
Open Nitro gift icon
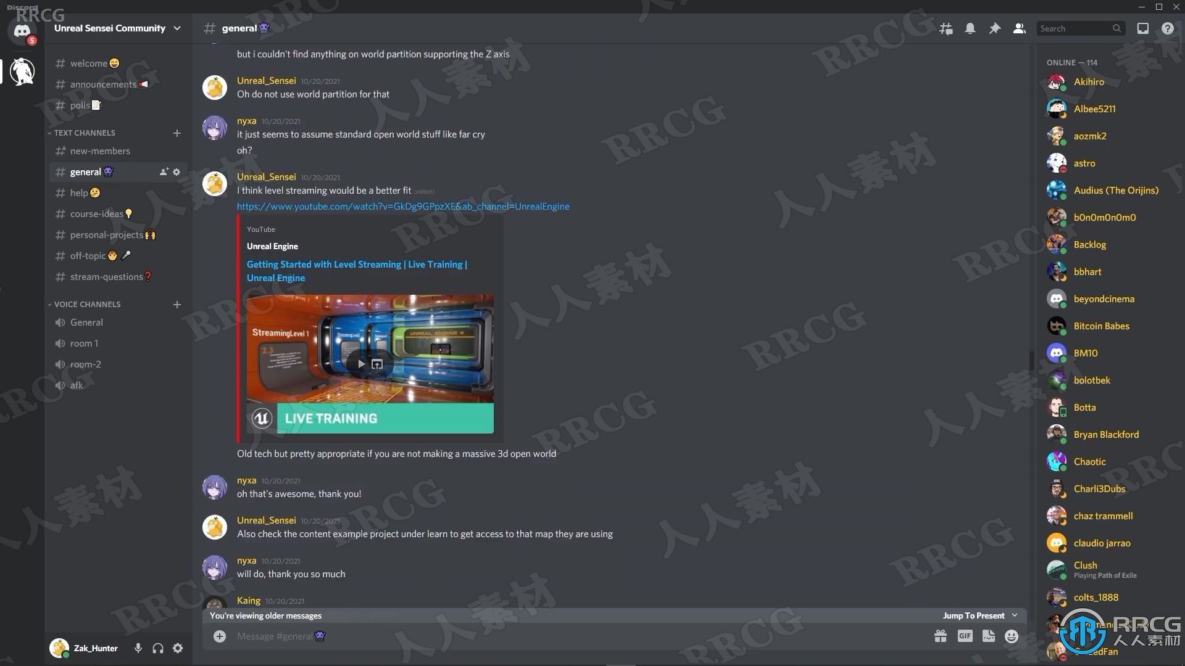coord(941,636)
